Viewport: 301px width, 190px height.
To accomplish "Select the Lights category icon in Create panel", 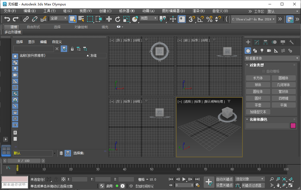I will click(x=262, y=51).
